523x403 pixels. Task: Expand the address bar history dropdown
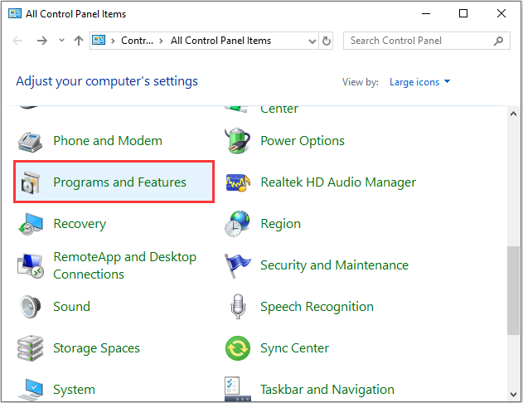point(312,41)
